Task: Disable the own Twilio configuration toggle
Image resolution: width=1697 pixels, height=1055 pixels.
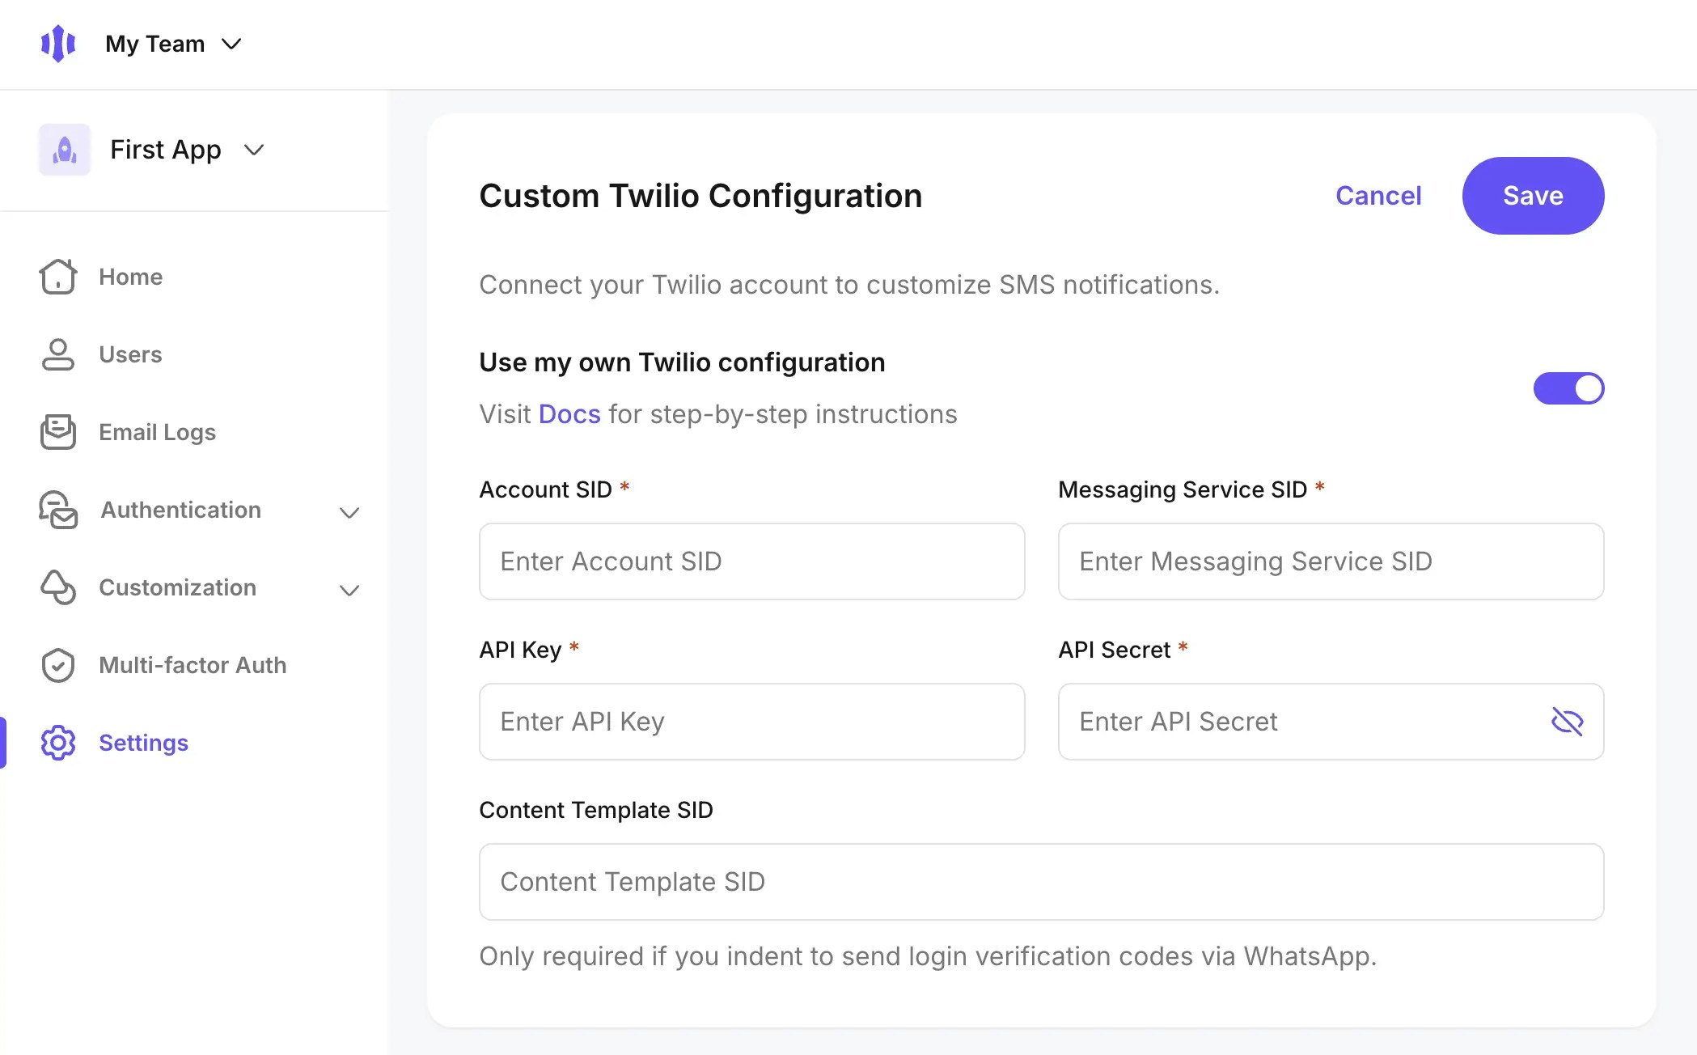Action: (x=1568, y=388)
